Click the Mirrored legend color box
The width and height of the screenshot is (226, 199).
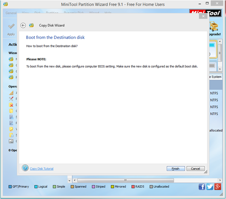pyautogui.click(x=112, y=187)
